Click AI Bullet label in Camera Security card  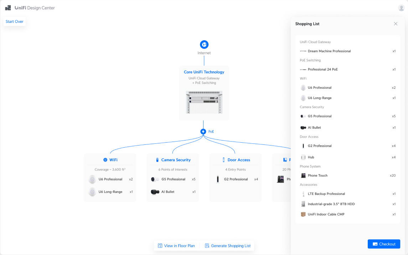(x=168, y=192)
